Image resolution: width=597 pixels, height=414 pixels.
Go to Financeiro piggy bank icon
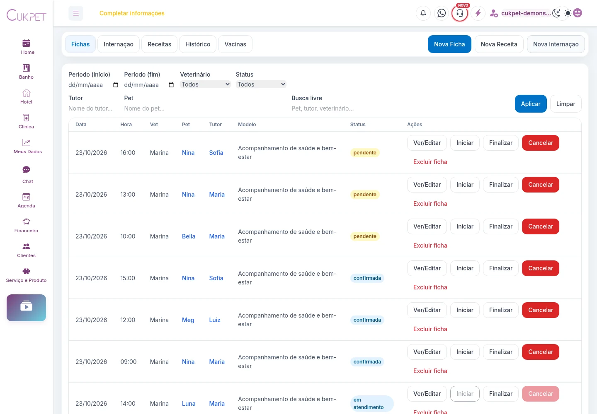click(26, 221)
